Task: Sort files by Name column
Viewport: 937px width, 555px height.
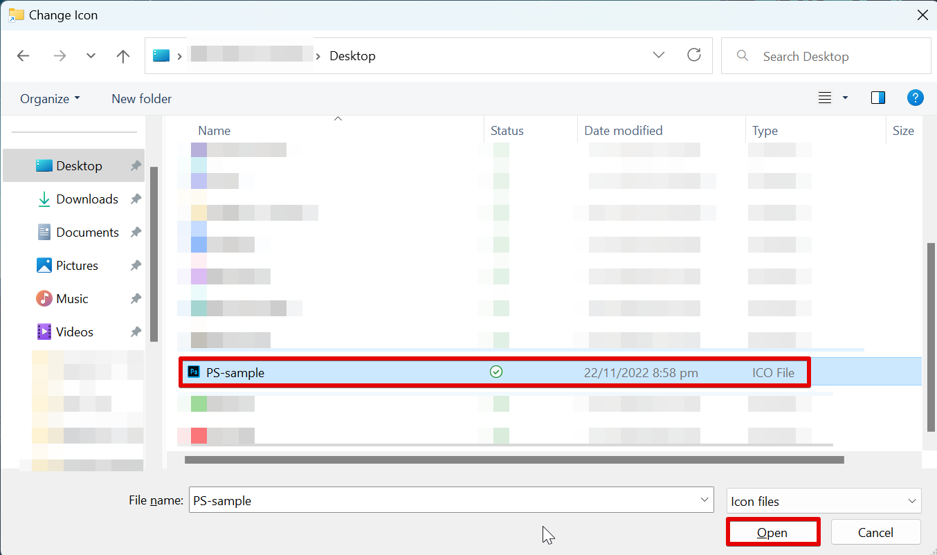Action: click(x=214, y=131)
